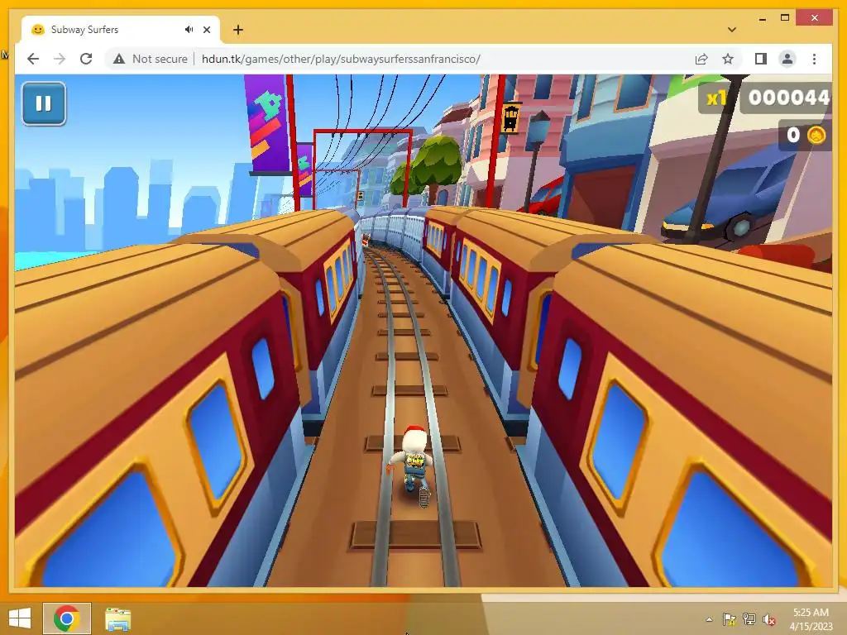Click the address bar URL
847x635 pixels.
[341, 59]
